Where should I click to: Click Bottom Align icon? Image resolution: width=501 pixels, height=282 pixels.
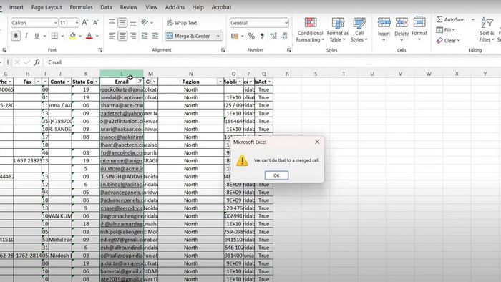coord(133,22)
